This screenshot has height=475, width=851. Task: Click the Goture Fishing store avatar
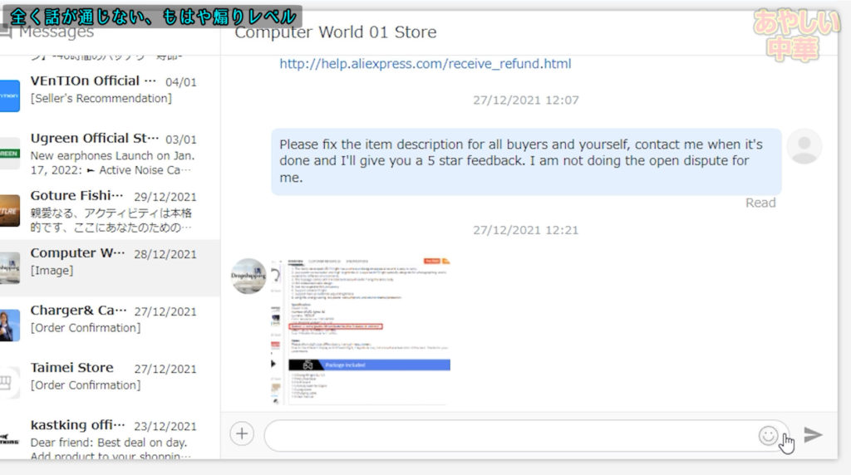click(9, 211)
